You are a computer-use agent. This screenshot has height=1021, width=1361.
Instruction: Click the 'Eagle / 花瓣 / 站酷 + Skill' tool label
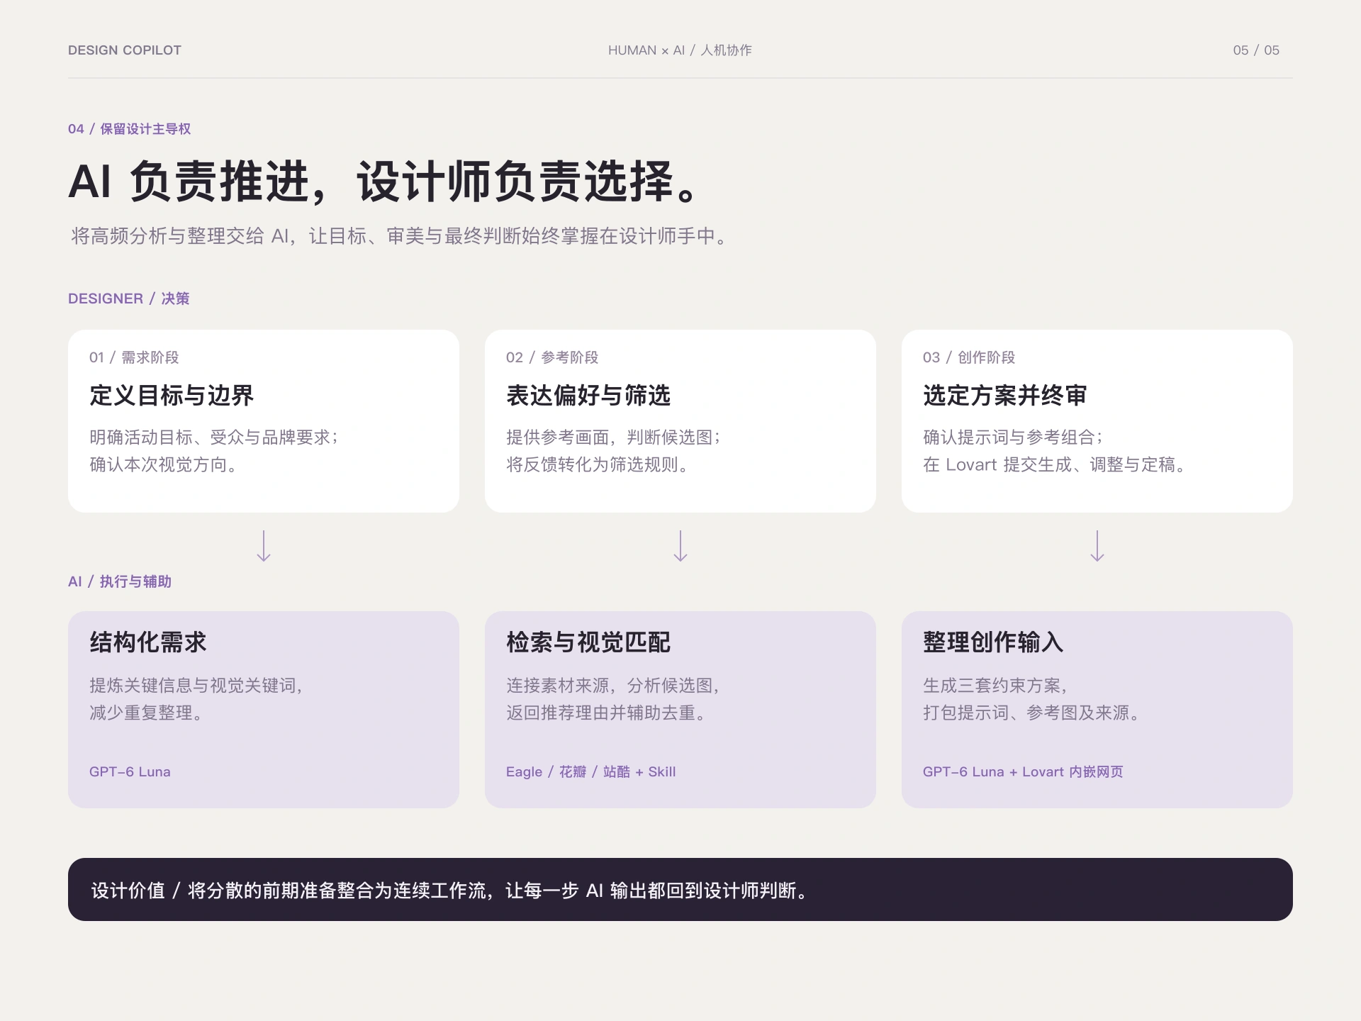(x=591, y=772)
